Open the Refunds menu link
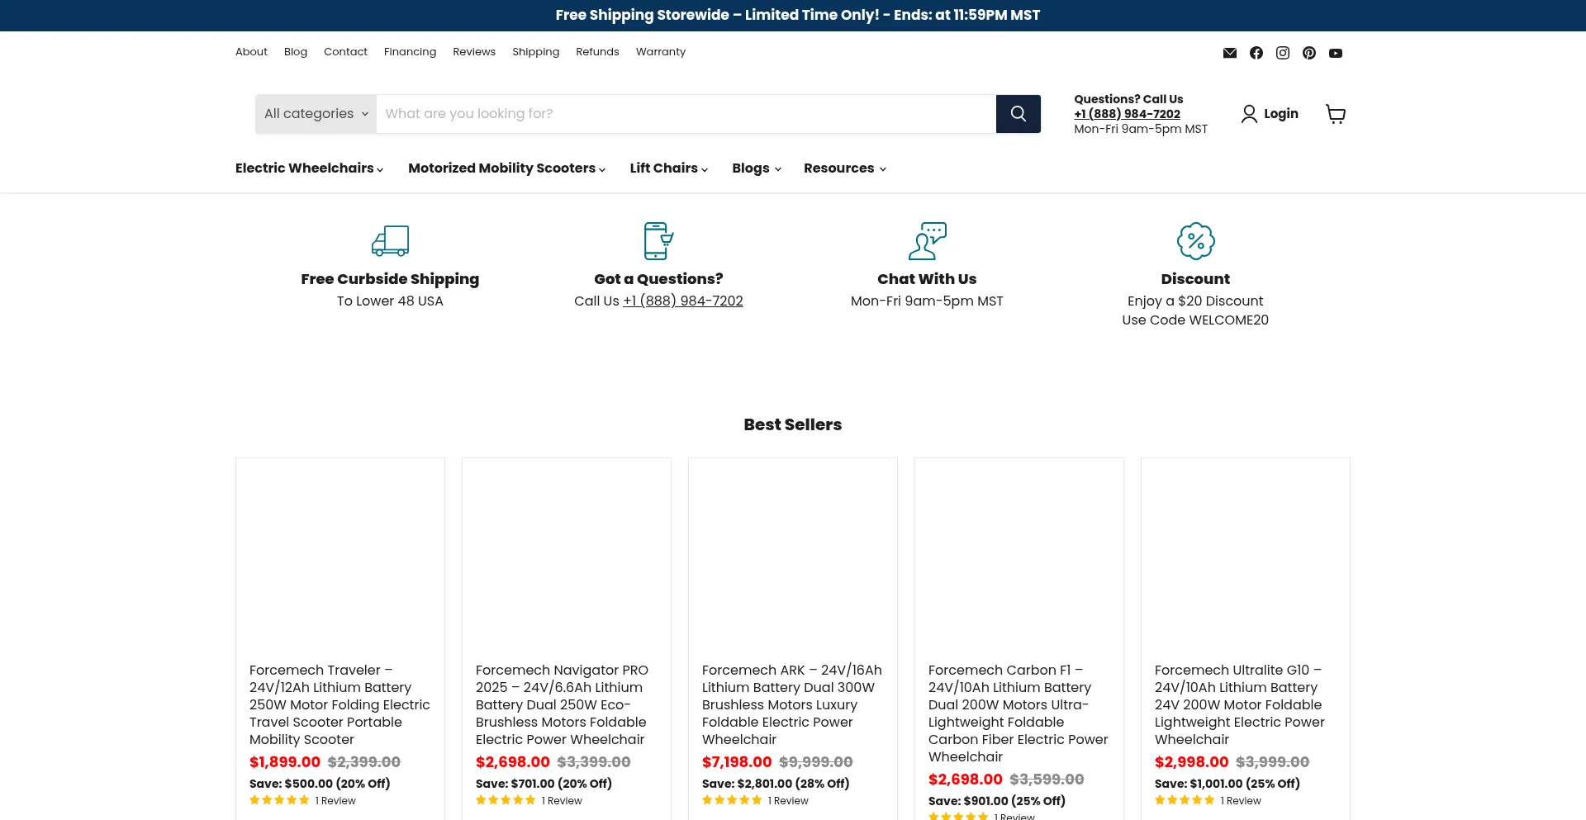This screenshot has width=1586, height=820. coord(597,52)
